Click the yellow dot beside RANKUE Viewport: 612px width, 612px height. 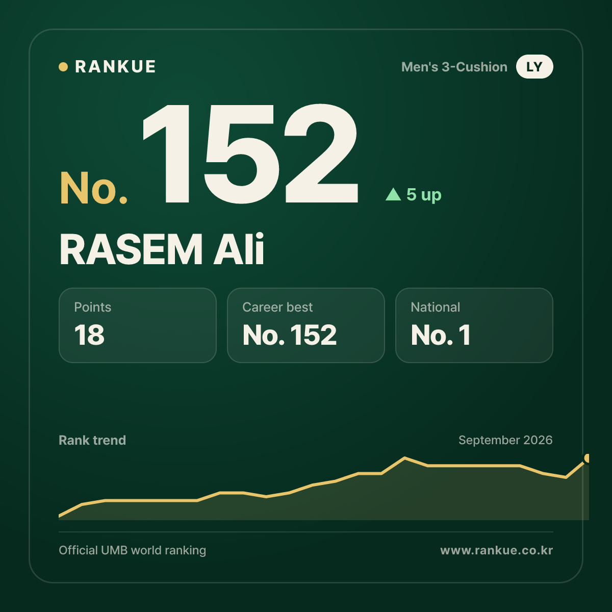pyautogui.click(x=63, y=67)
